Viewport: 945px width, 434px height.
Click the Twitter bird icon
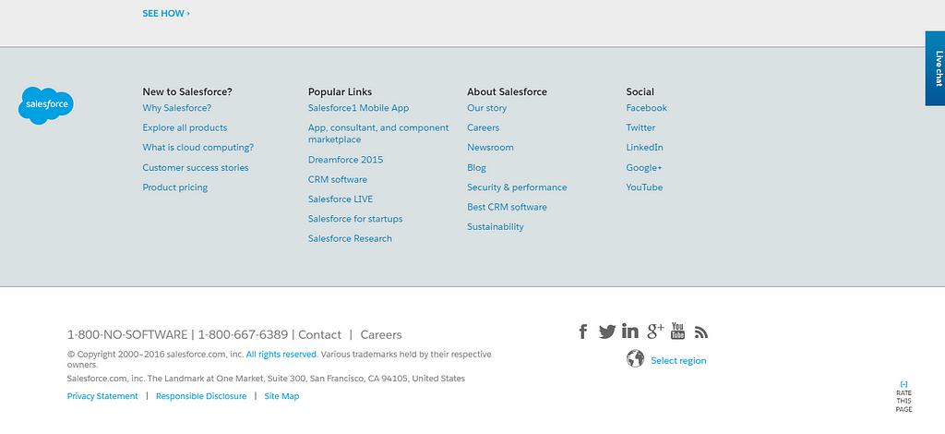(x=606, y=332)
